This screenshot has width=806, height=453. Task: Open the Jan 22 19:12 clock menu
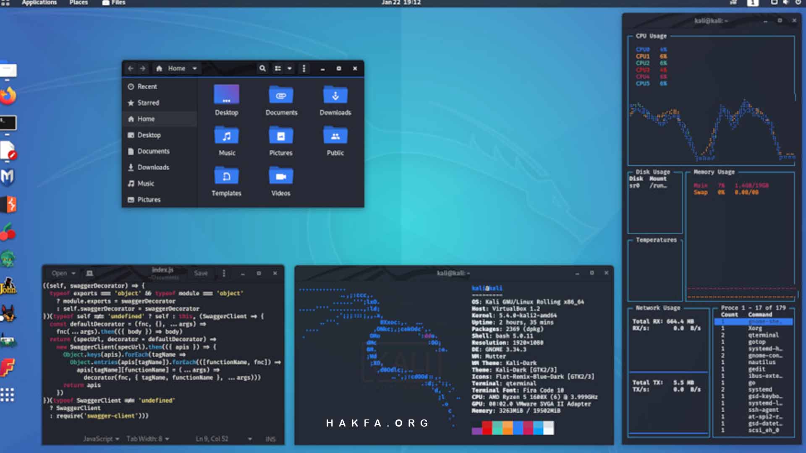(401, 3)
